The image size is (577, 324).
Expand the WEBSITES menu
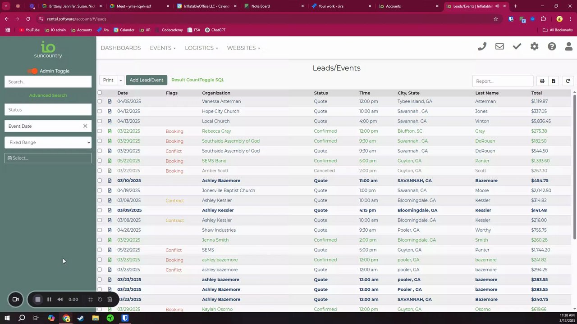click(243, 48)
